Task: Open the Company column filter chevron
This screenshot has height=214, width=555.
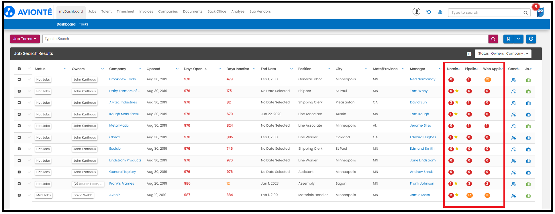Action: pyautogui.click(x=140, y=69)
